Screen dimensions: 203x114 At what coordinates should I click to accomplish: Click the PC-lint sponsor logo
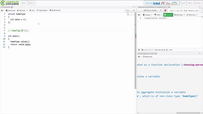click(166, 3)
